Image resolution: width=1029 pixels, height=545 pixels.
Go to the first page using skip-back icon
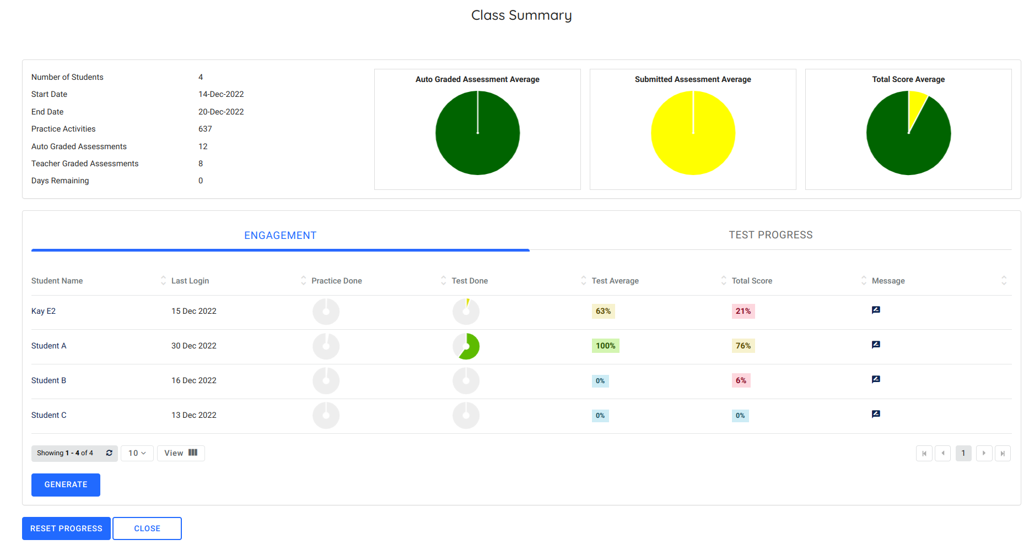(x=924, y=453)
